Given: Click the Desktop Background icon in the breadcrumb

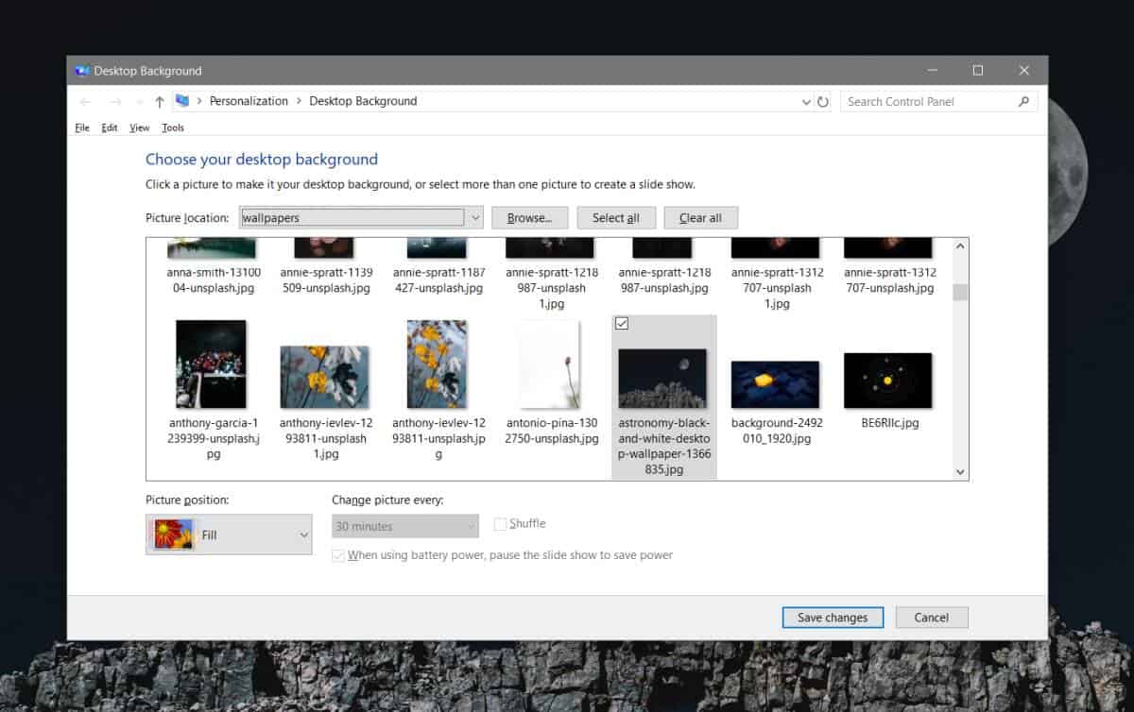Looking at the screenshot, I should (363, 101).
